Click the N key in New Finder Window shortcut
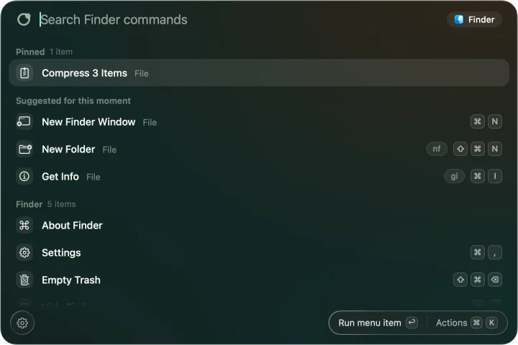 coord(494,121)
